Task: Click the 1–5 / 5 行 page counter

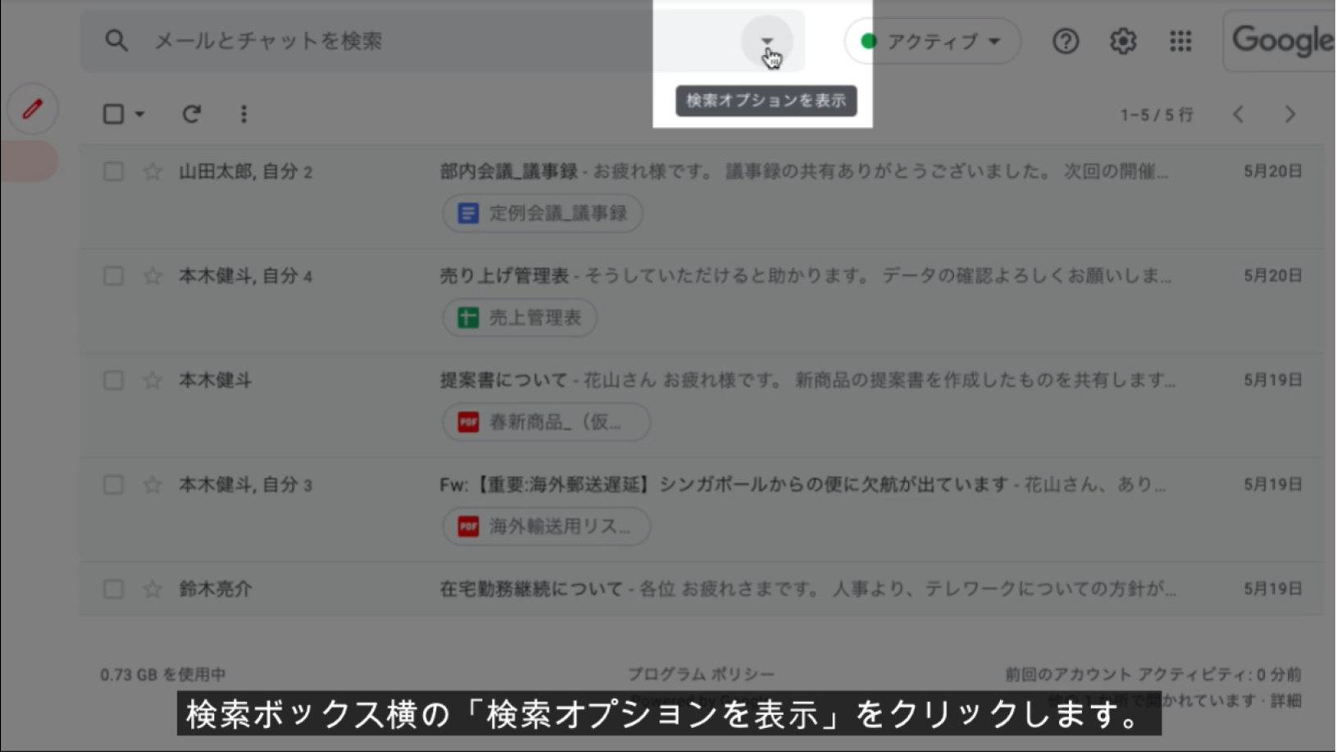Action: [1157, 115]
